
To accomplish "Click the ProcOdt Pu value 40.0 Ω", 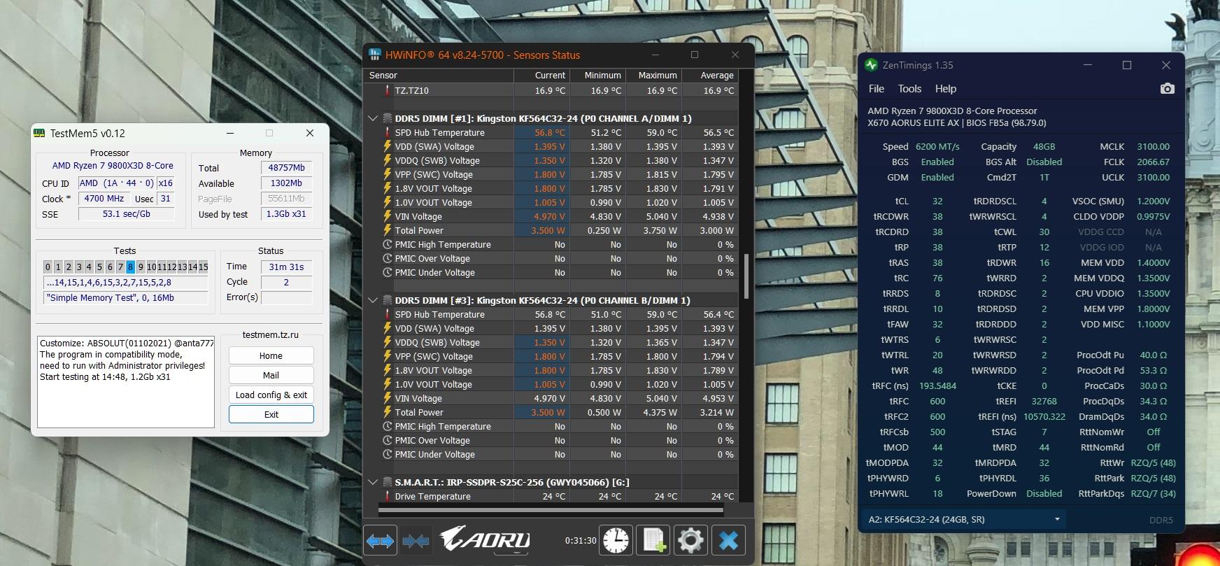I will pyautogui.click(x=1153, y=355).
